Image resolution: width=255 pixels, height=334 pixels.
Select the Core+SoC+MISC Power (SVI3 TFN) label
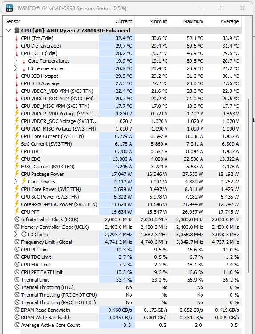click(x=59, y=204)
